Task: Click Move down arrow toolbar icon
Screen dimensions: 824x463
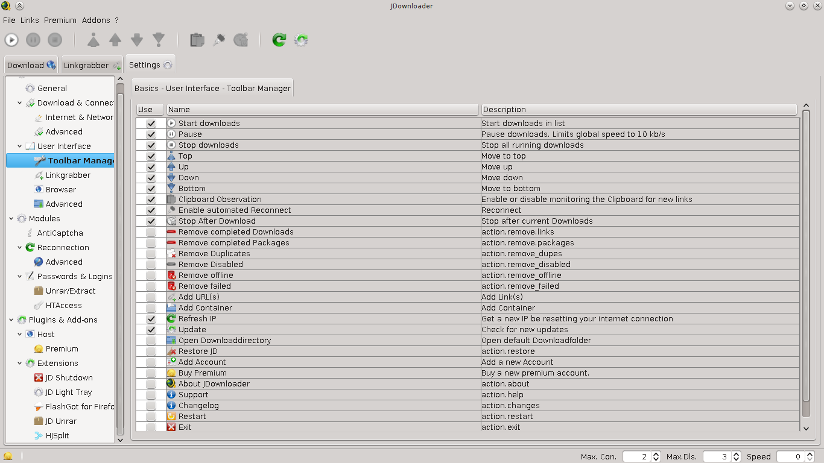Action: (x=137, y=40)
